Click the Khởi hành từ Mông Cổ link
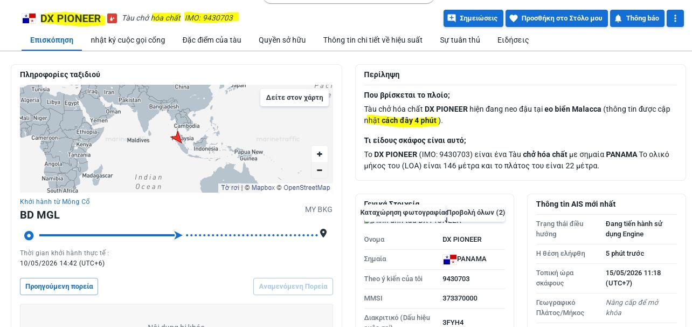The width and height of the screenshot is (692, 327). pos(55,202)
